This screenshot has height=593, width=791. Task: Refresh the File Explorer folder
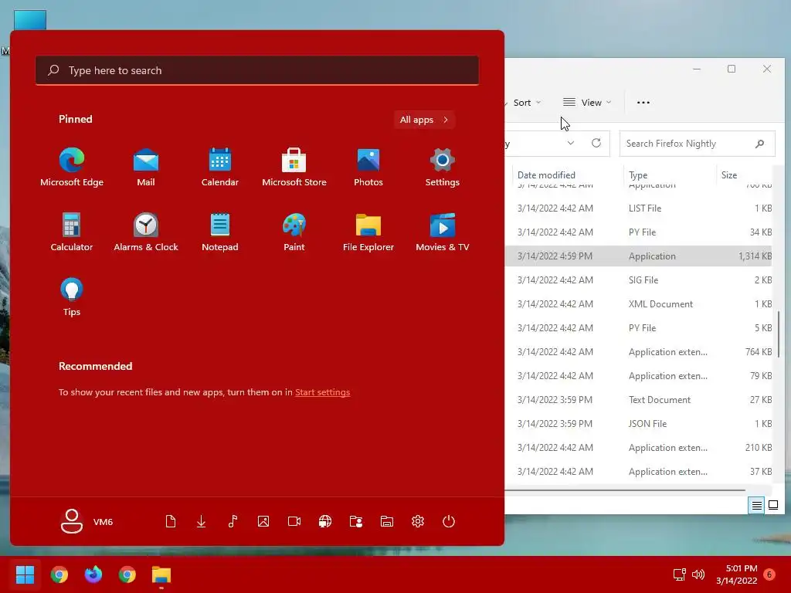click(x=596, y=143)
